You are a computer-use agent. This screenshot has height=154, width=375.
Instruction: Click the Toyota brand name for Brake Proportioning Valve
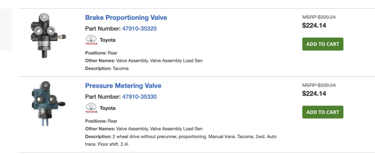[108, 40]
